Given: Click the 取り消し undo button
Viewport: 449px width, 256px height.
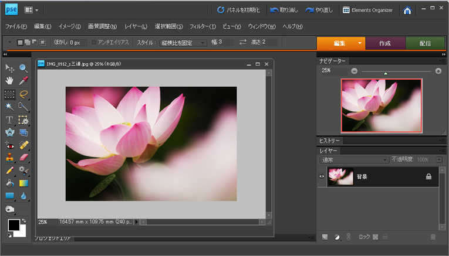Looking at the screenshot, I should click(x=283, y=10).
